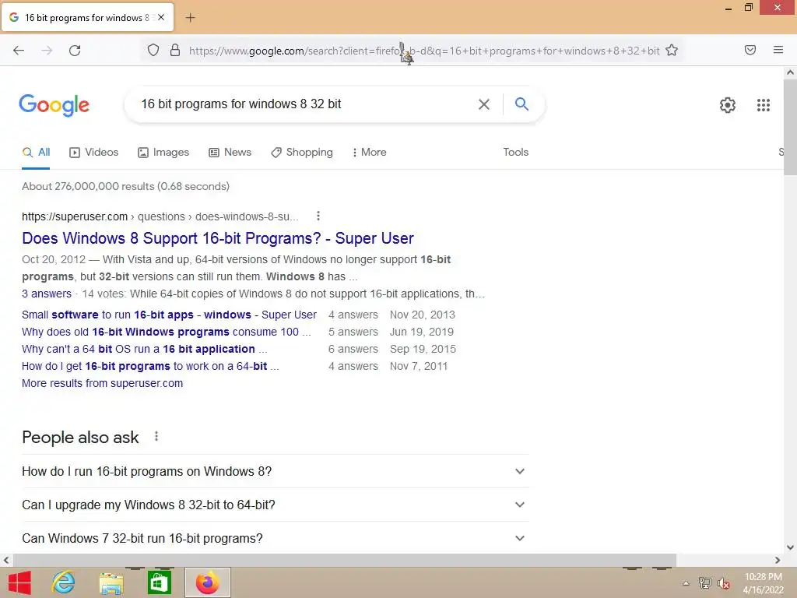
Task: Open 'Why can't a 64 bit OS run' link
Action: (144, 349)
